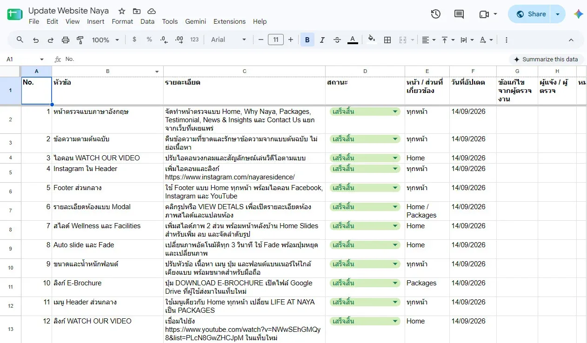The width and height of the screenshot is (587, 343).
Task: Open the Gemini sparkle icon
Action: tap(578, 14)
